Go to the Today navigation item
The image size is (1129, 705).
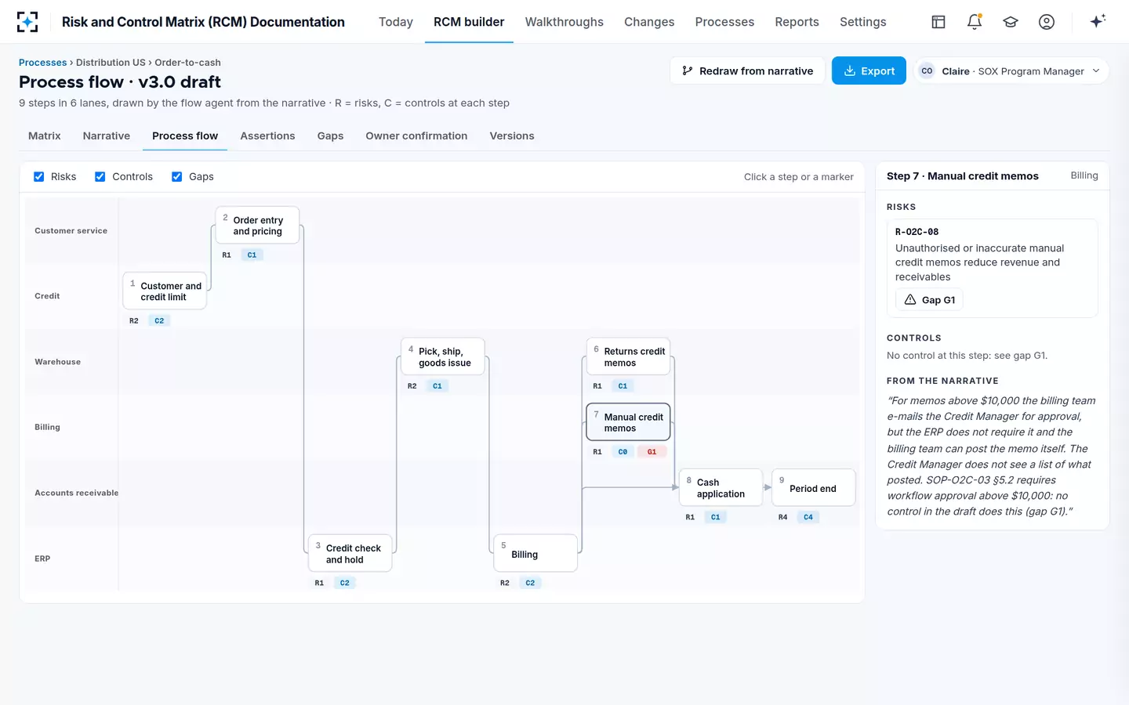[396, 22]
